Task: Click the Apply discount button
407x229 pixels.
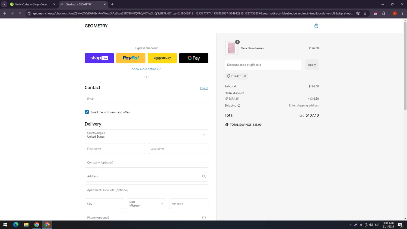Action: (312, 65)
